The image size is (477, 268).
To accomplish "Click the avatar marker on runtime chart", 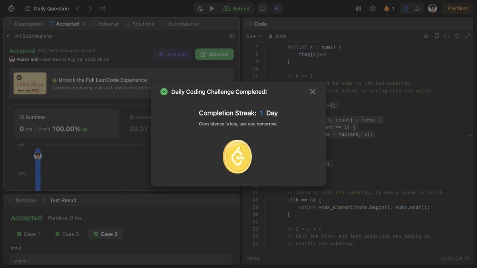I will point(38,156).
